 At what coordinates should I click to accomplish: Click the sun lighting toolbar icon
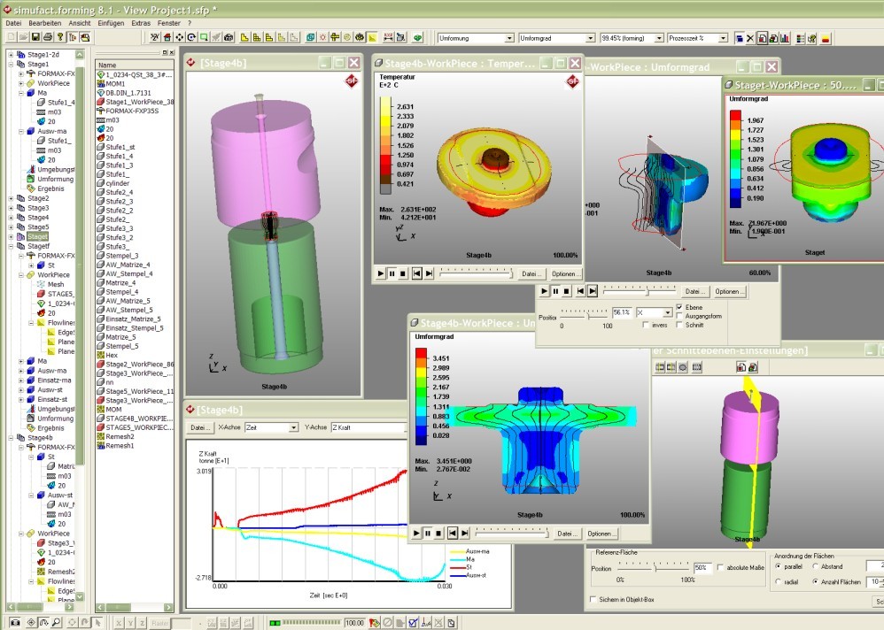pos(322,38)
